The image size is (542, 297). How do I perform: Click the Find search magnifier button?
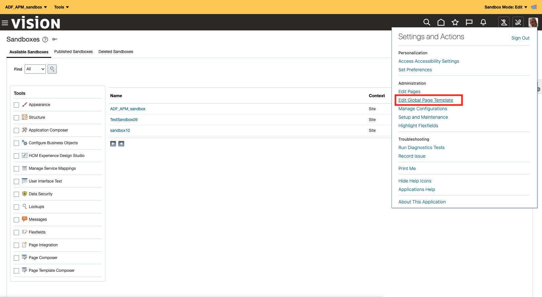tap(52, 69)
